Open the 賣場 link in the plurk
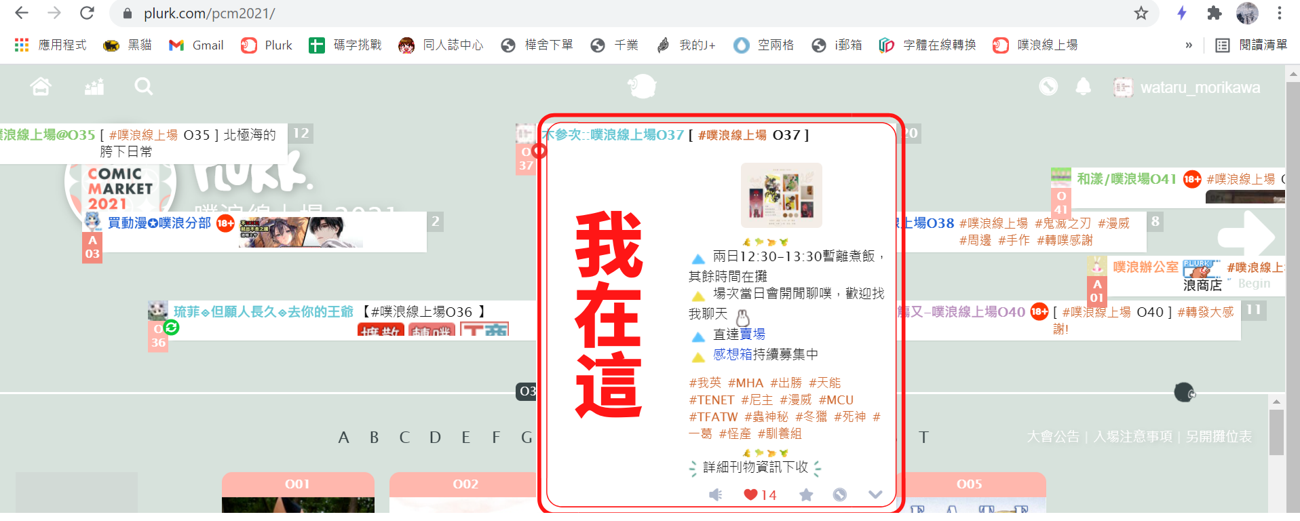The width and height of the screenshot is (1300, 521). click(x=752, y=334)
